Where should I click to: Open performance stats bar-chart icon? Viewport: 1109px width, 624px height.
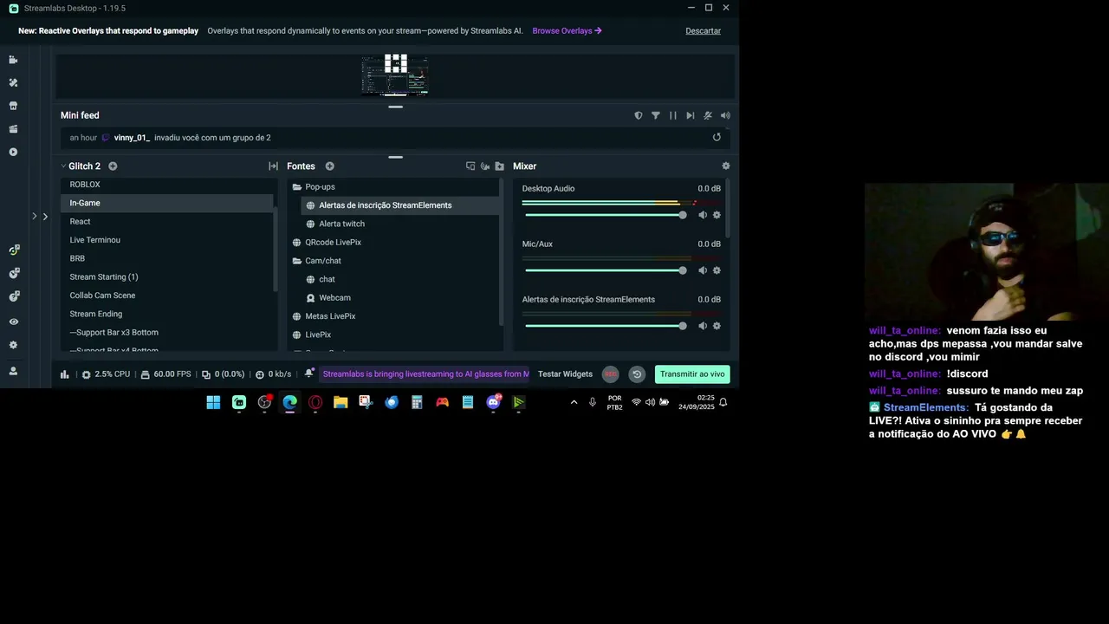(x=65, y=374)
